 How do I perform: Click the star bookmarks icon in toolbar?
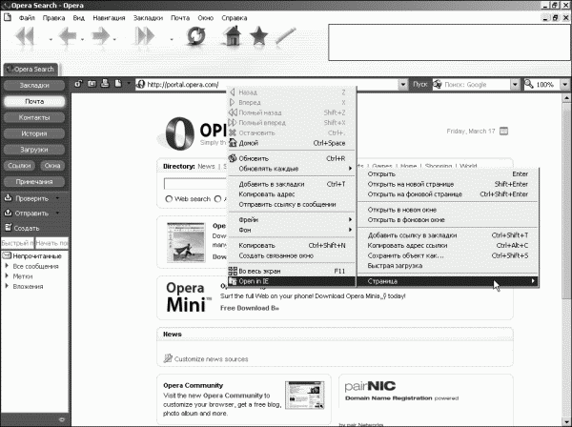(258, 36)
